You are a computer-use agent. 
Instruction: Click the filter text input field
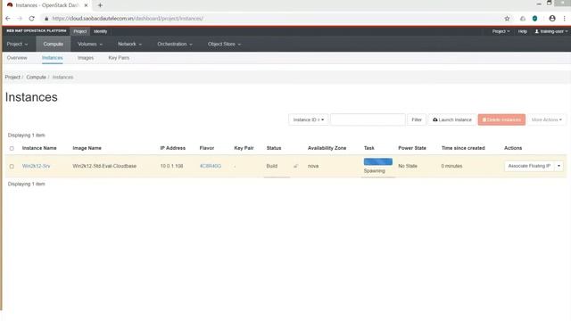point(368,119)
